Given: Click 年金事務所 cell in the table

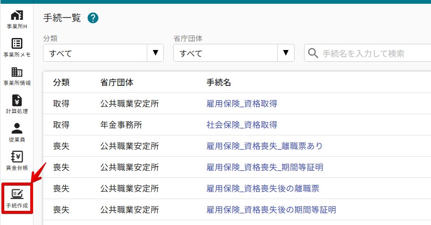Looking at the screenshot, I should (121, 125).
